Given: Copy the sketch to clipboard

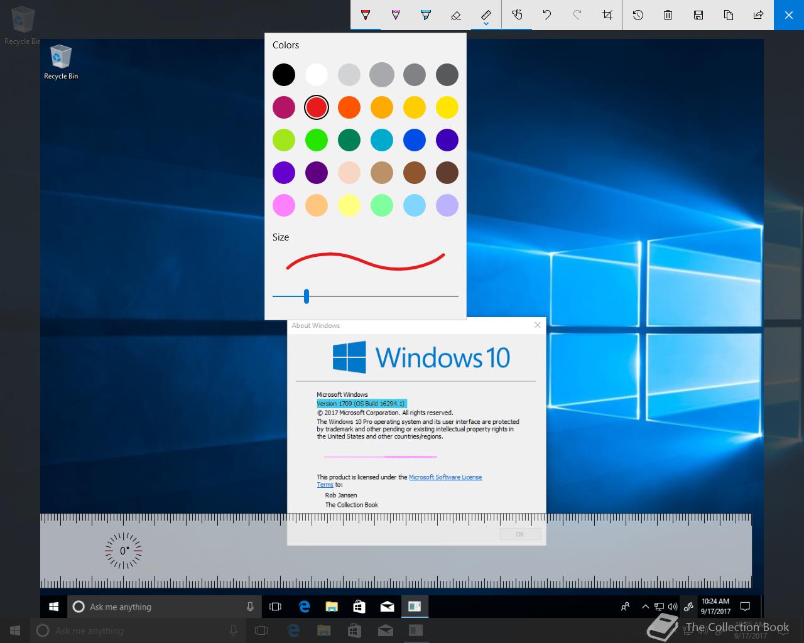Looking at the screenshot, I should point(729,14).
